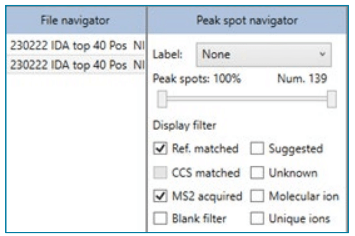Enable the Unique ions checkbox
Screen dimensions: 355x236
click(x=257, y=219)
